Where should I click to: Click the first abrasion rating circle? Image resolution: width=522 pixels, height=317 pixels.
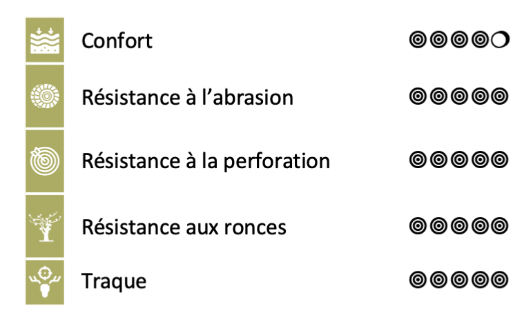pyautogui.click(x=418, y=96)
